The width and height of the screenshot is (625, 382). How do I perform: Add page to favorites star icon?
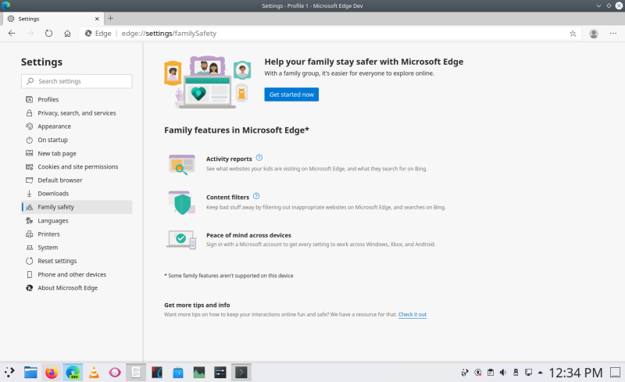(x=573, y=34)
